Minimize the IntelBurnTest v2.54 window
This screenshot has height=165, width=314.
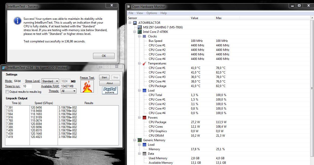click(101, 67)
